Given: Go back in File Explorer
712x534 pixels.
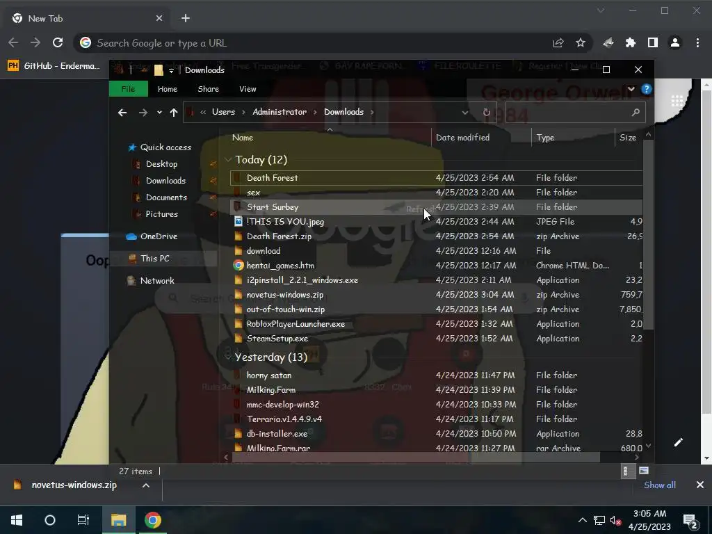Looking at the screenshot, I should coord(122,113).
